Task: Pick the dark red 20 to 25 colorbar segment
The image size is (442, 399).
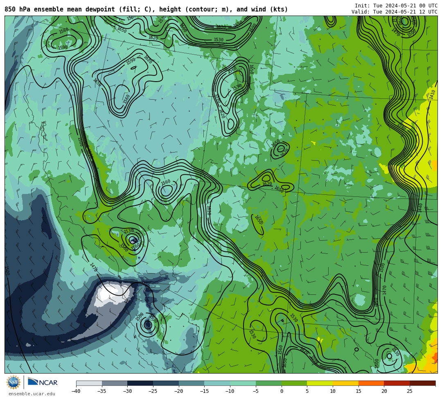Action: 397,383
